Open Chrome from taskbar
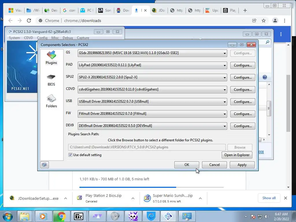This screenshot has height=222, width=296. tap(61, 216)
